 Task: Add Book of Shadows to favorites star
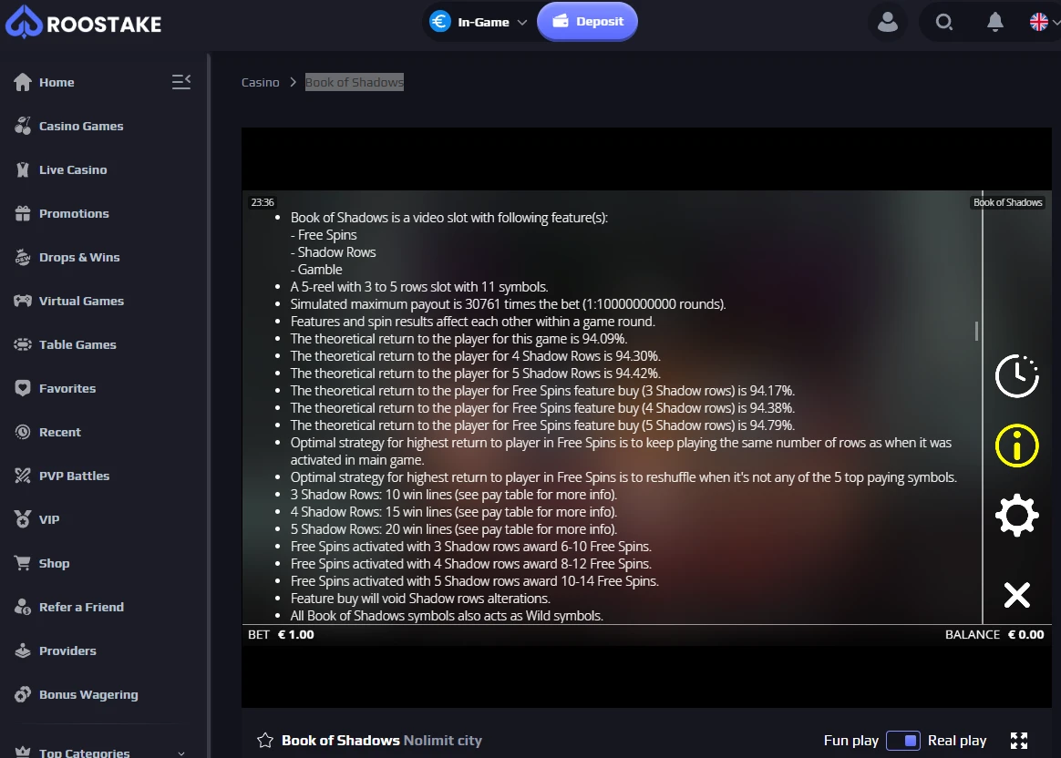[265, 741]
